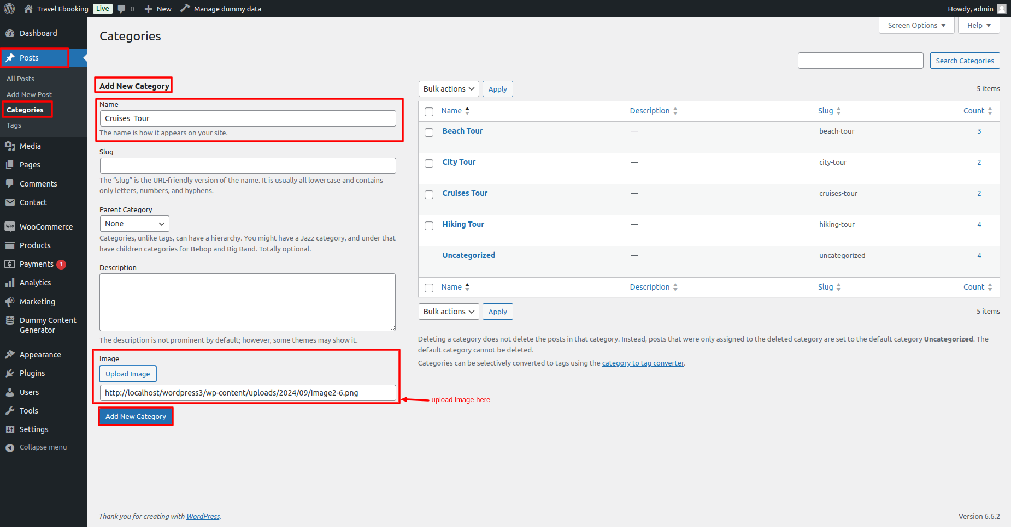1011x527 pixels.
Task: Click the WordPress logo icon
Action: point(9,9)
